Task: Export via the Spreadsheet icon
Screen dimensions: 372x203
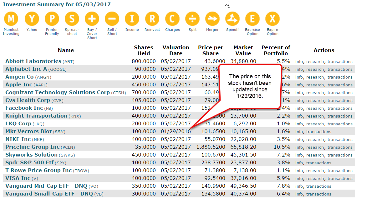Action: coord(72,19)
